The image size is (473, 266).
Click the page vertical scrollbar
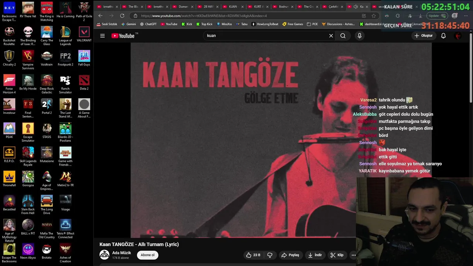(x=471, y=68)
